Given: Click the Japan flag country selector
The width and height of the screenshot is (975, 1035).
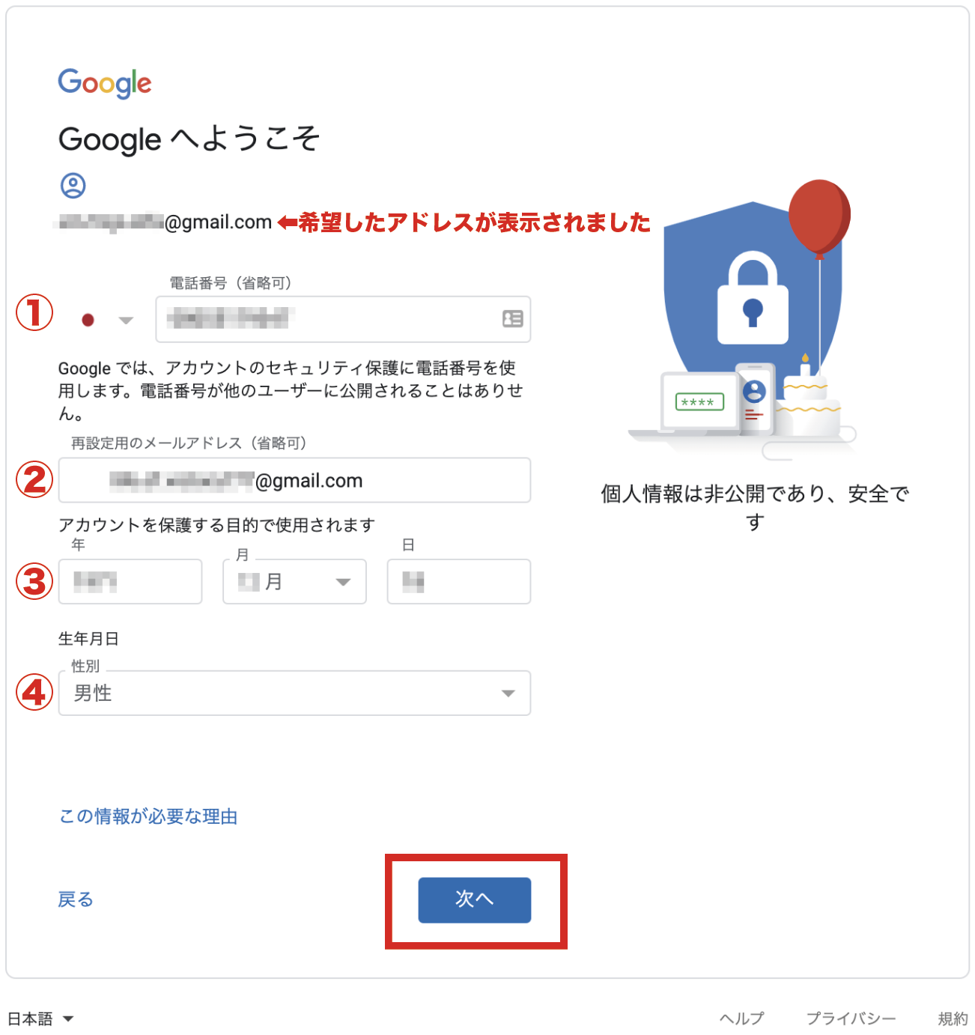Looking at the screenshot, I should (x=88, y=321).
